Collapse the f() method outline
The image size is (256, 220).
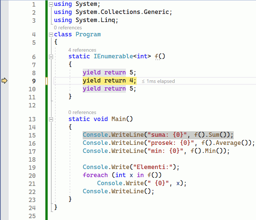51,56
